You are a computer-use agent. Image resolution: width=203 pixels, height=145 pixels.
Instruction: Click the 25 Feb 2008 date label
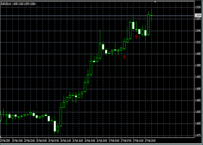pos(5,141)
